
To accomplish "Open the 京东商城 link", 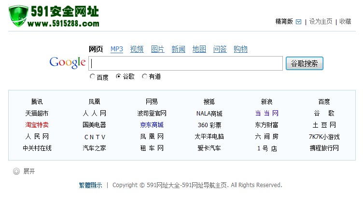I will click(152, 125).
